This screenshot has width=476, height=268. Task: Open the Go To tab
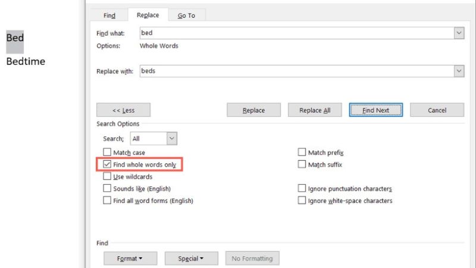pos(186,15)
